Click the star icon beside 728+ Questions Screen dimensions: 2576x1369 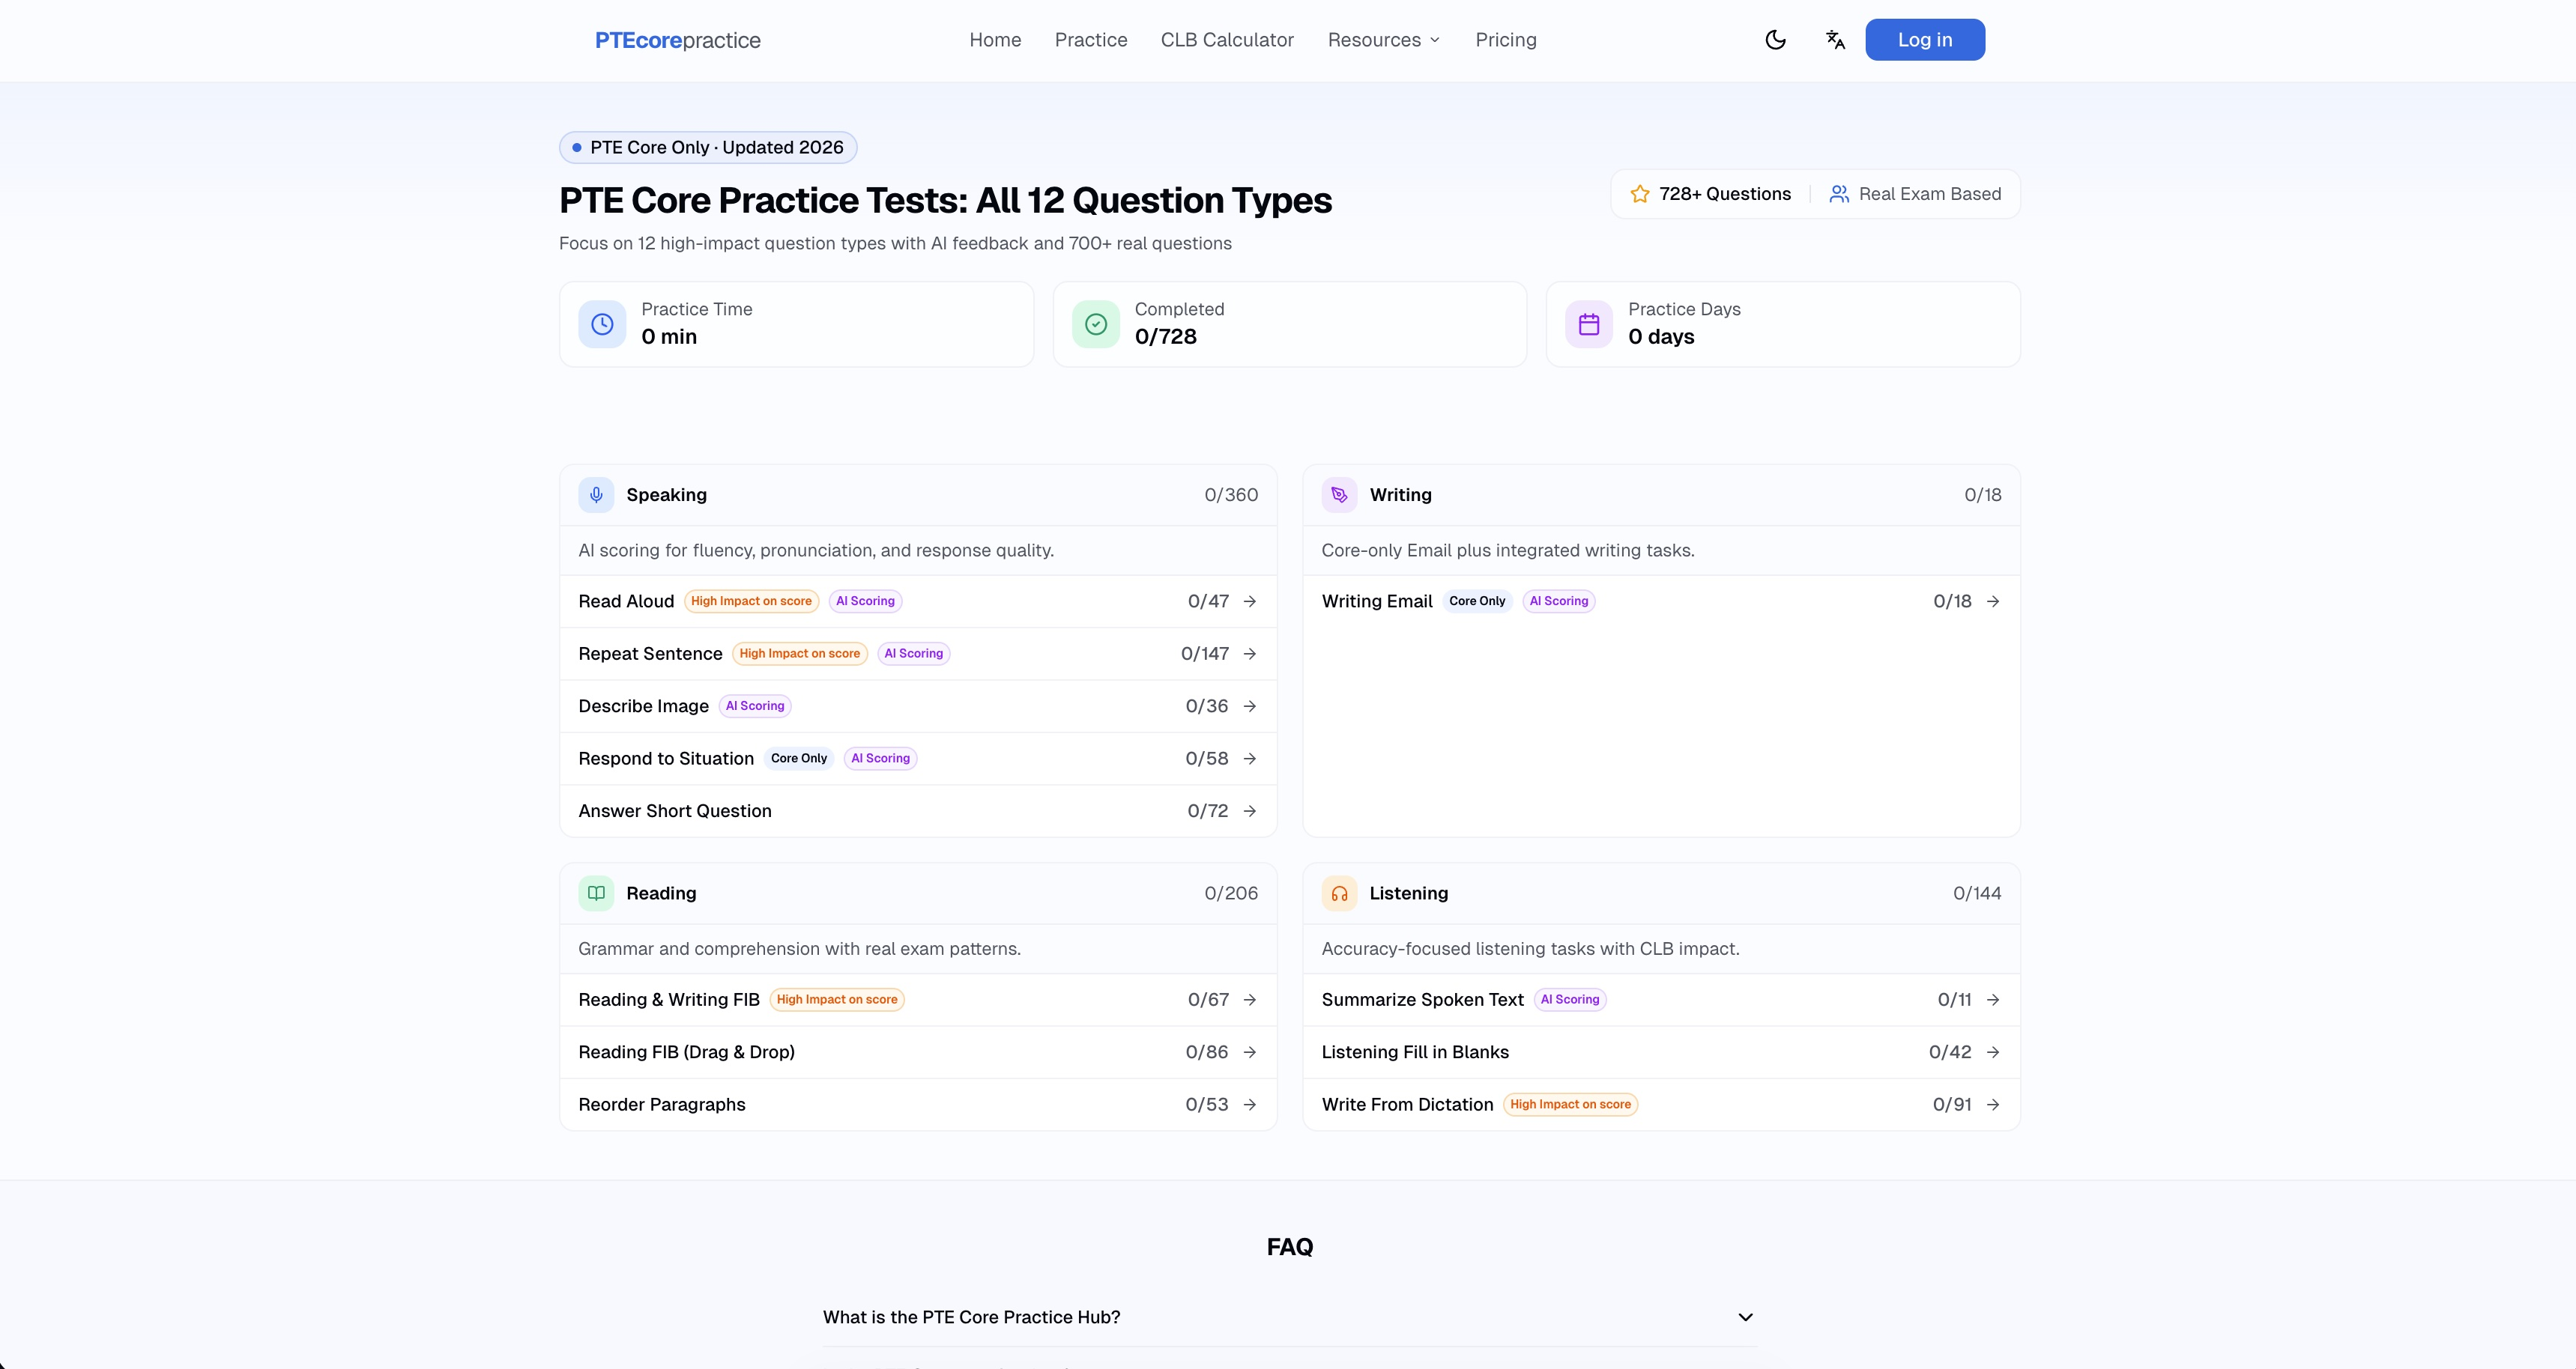point(1640,194)
